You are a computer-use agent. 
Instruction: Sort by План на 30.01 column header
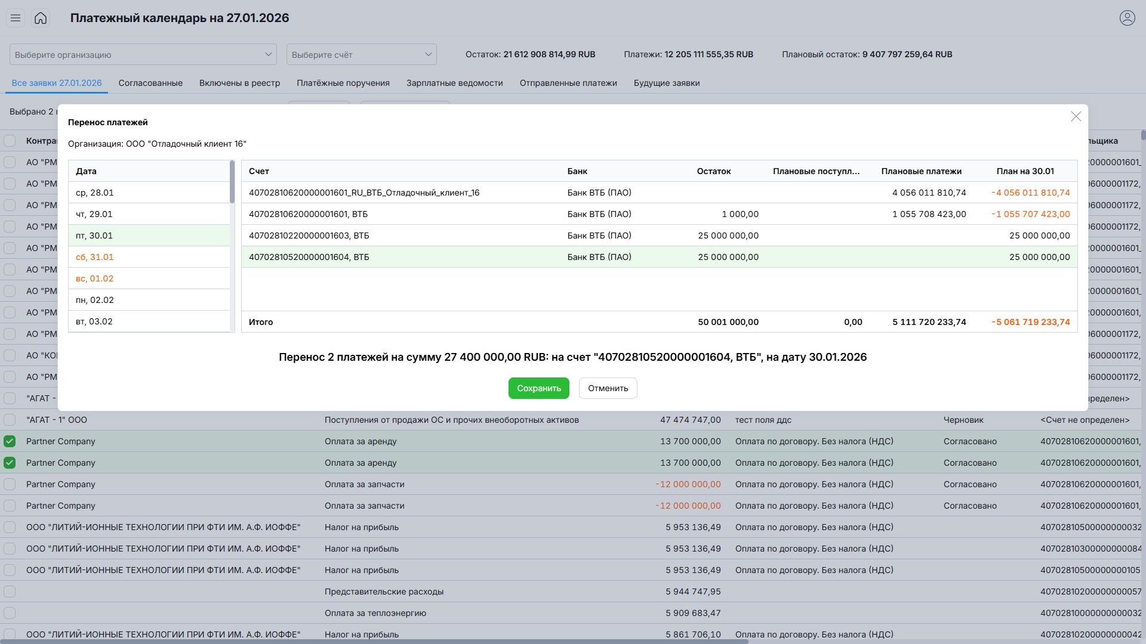(x=1025, y=171)
